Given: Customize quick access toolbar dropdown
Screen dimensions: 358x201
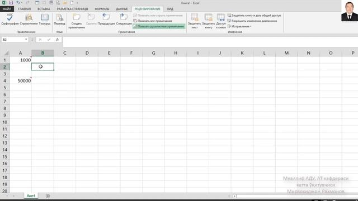Looking at the screenshot, I should click(77, 3).
